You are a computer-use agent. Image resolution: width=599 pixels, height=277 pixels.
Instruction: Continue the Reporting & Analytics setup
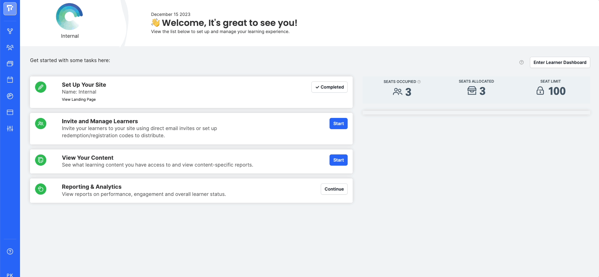point(334,189)
